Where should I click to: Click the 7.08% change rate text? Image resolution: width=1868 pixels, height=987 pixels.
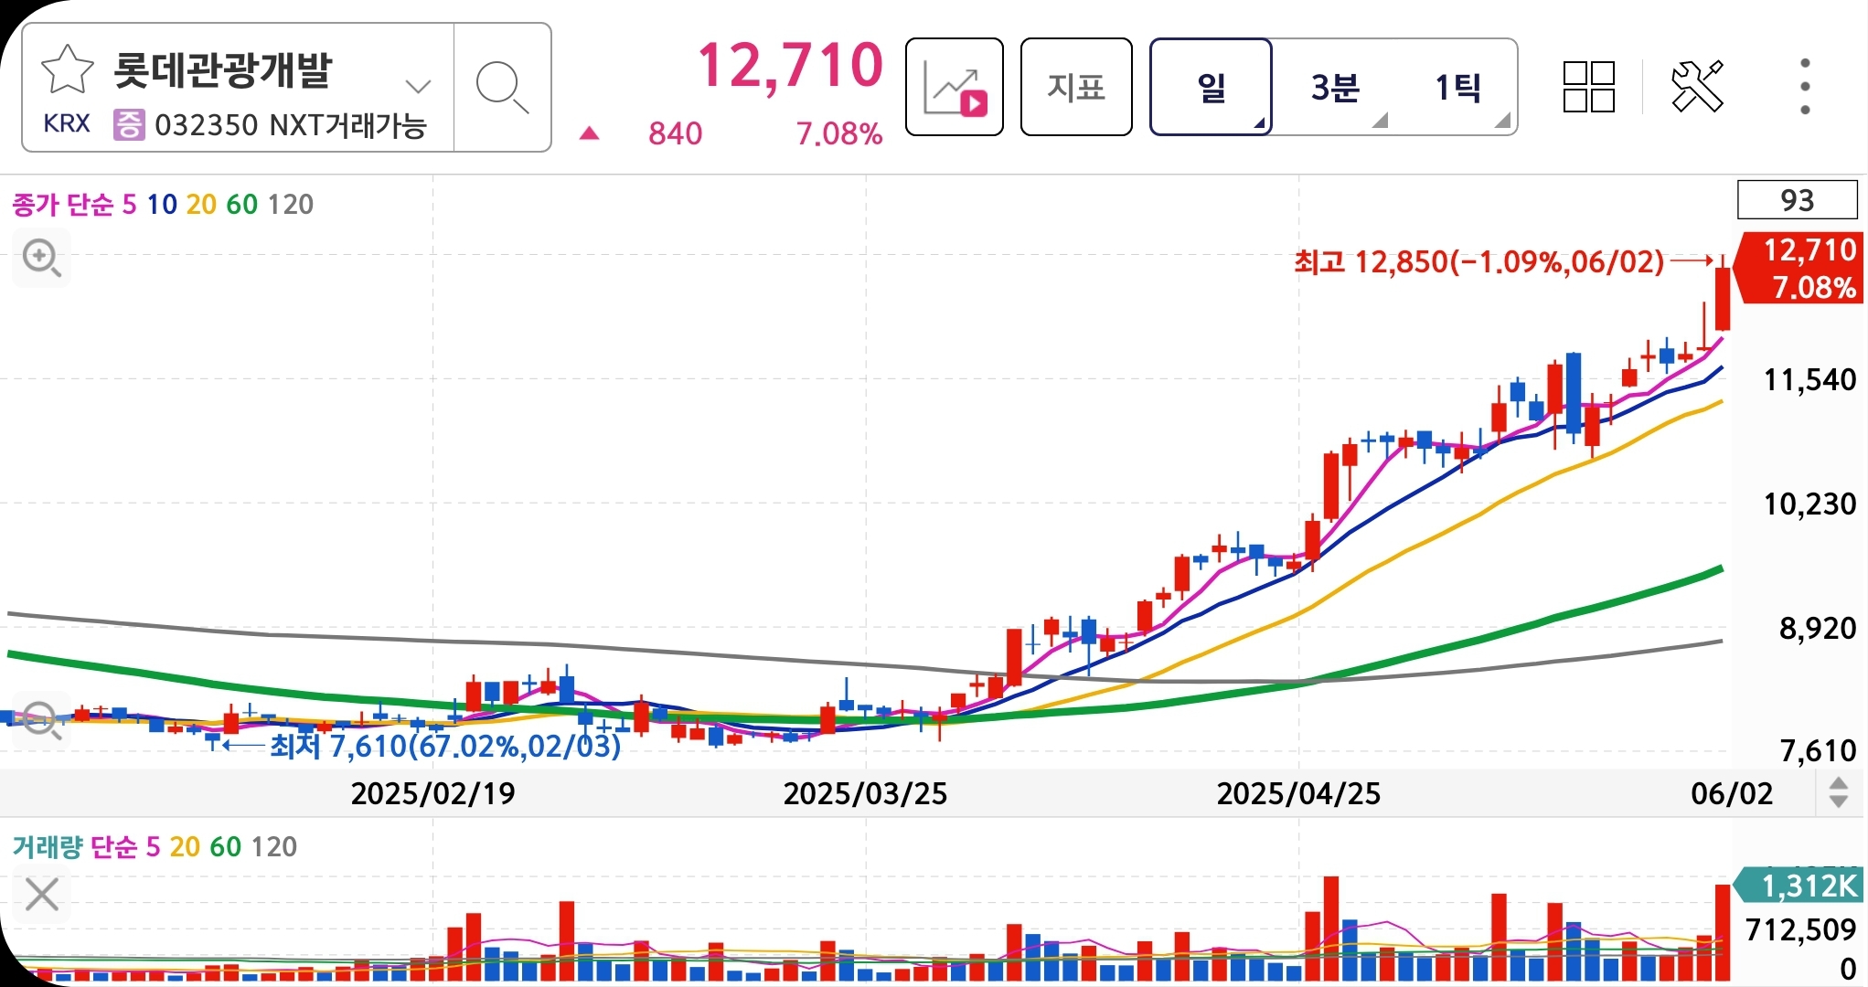(x=838, y=134)
